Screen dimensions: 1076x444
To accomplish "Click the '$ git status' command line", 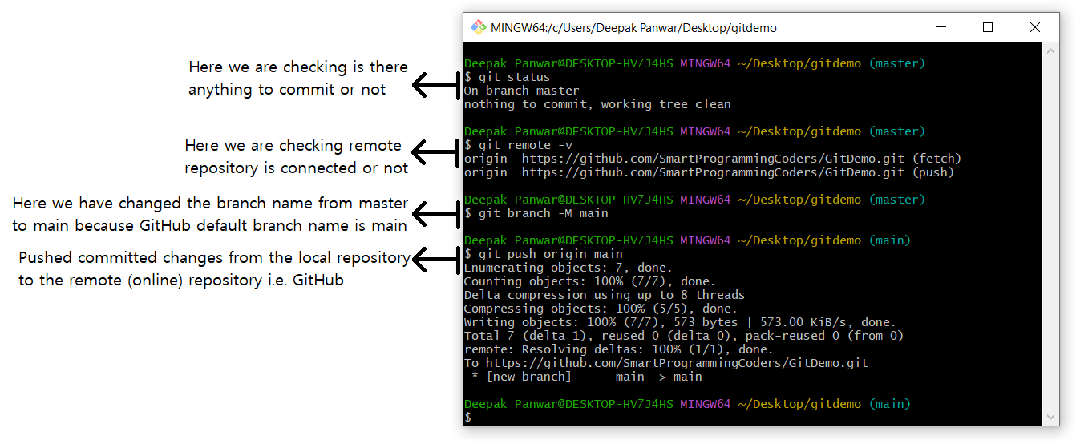I will (x=508, y=77).
